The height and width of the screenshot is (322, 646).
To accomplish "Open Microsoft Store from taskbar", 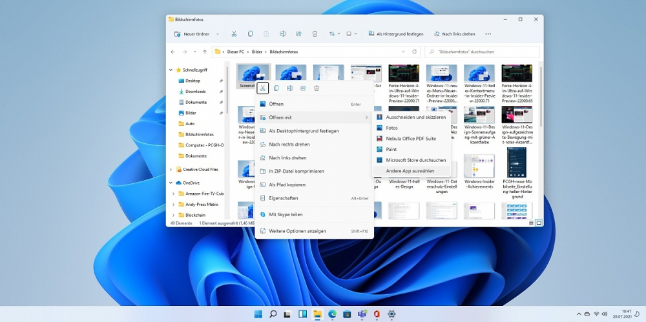I will tap(347, 314).
